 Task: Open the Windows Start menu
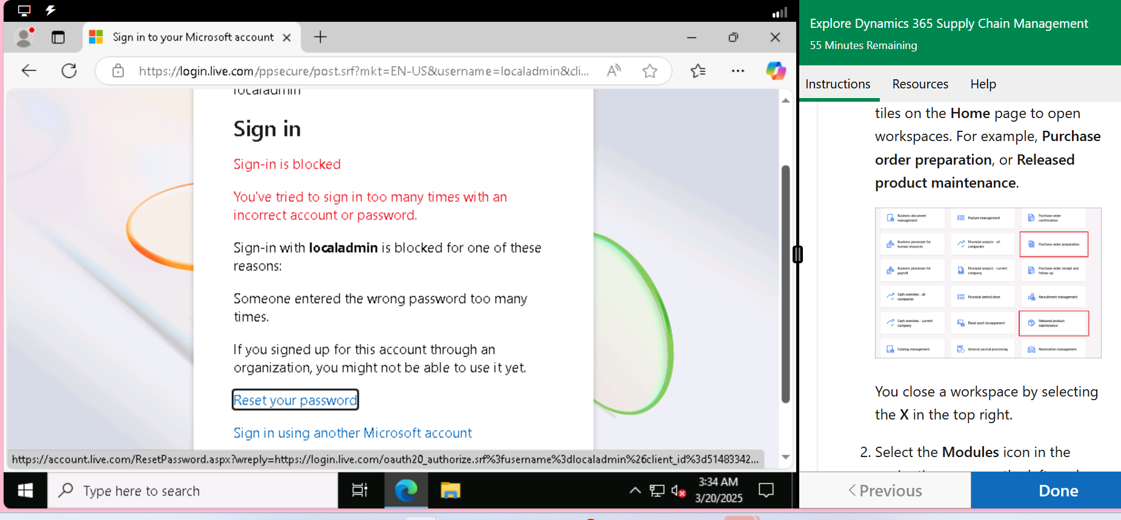(x=25, y=490)
